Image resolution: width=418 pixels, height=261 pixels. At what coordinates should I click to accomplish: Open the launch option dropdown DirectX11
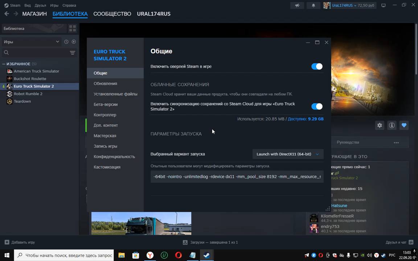[x=288, y=154]
